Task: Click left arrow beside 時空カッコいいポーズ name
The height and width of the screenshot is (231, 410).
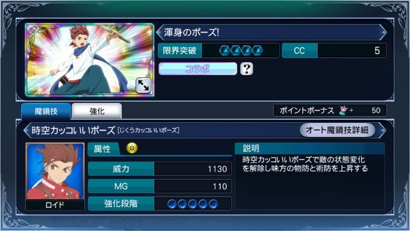Action: click(27, 130)
